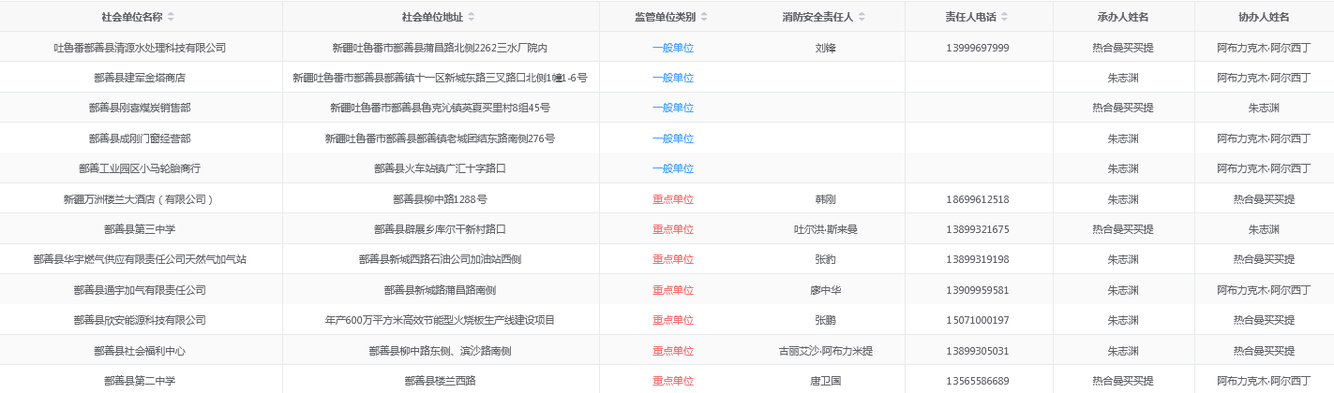
Task: Click address cell 鄯善县柳中路1288号
Action: click(440, 199)
